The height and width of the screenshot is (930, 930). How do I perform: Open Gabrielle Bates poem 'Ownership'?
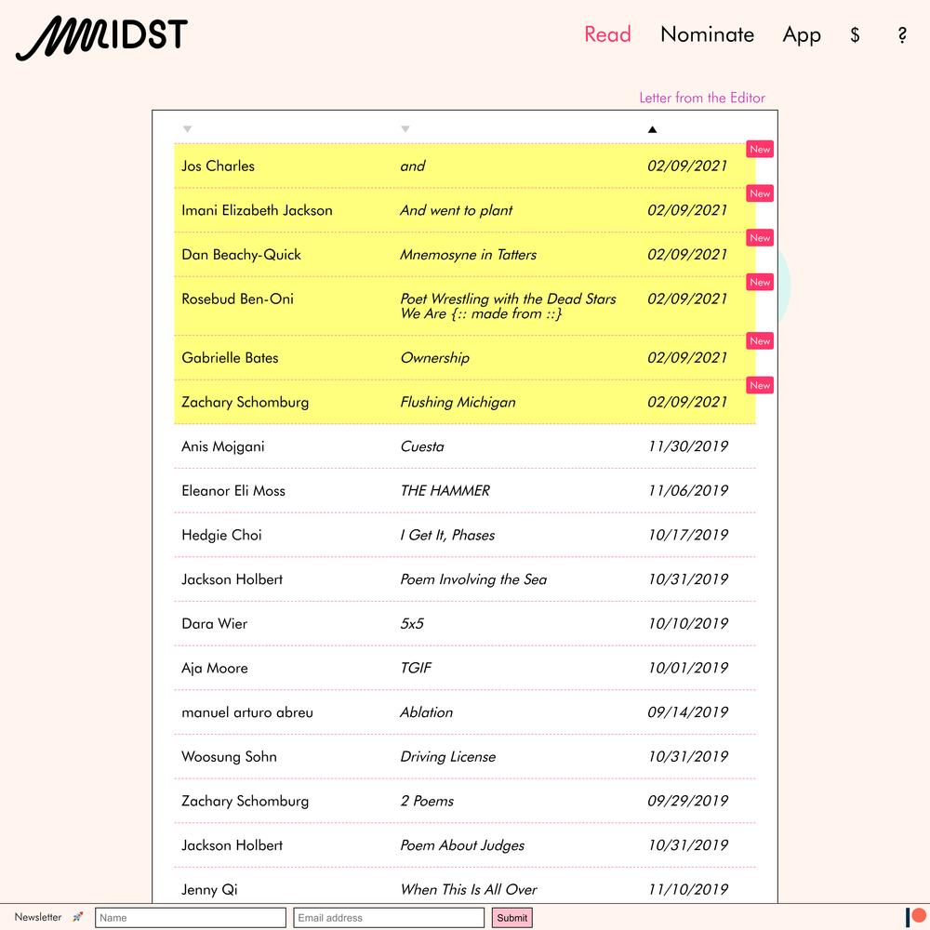[x=434, y=358]
